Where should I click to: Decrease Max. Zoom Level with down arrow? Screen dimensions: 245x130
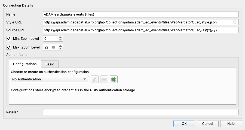[x=60, y=49]
